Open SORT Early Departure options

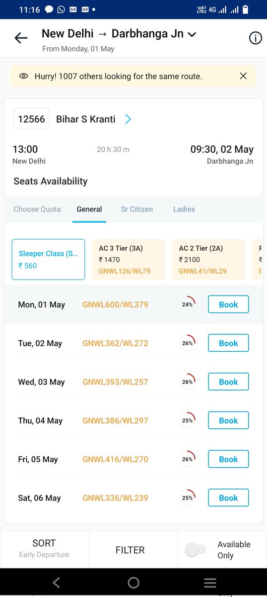[x=44, y=548]
